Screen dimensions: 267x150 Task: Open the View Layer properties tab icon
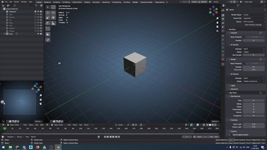(x=223, y=23)
